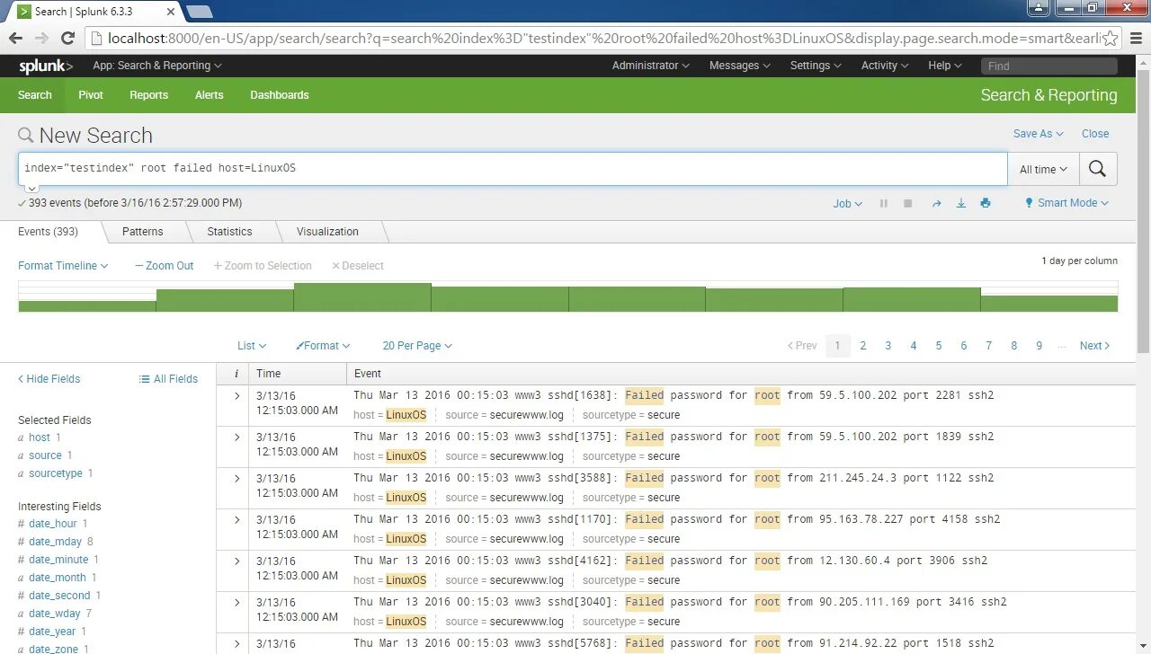Screen dimensions: 1151x654
Task: Expand event from 12.130.60.4
Action: pos(237,561)
